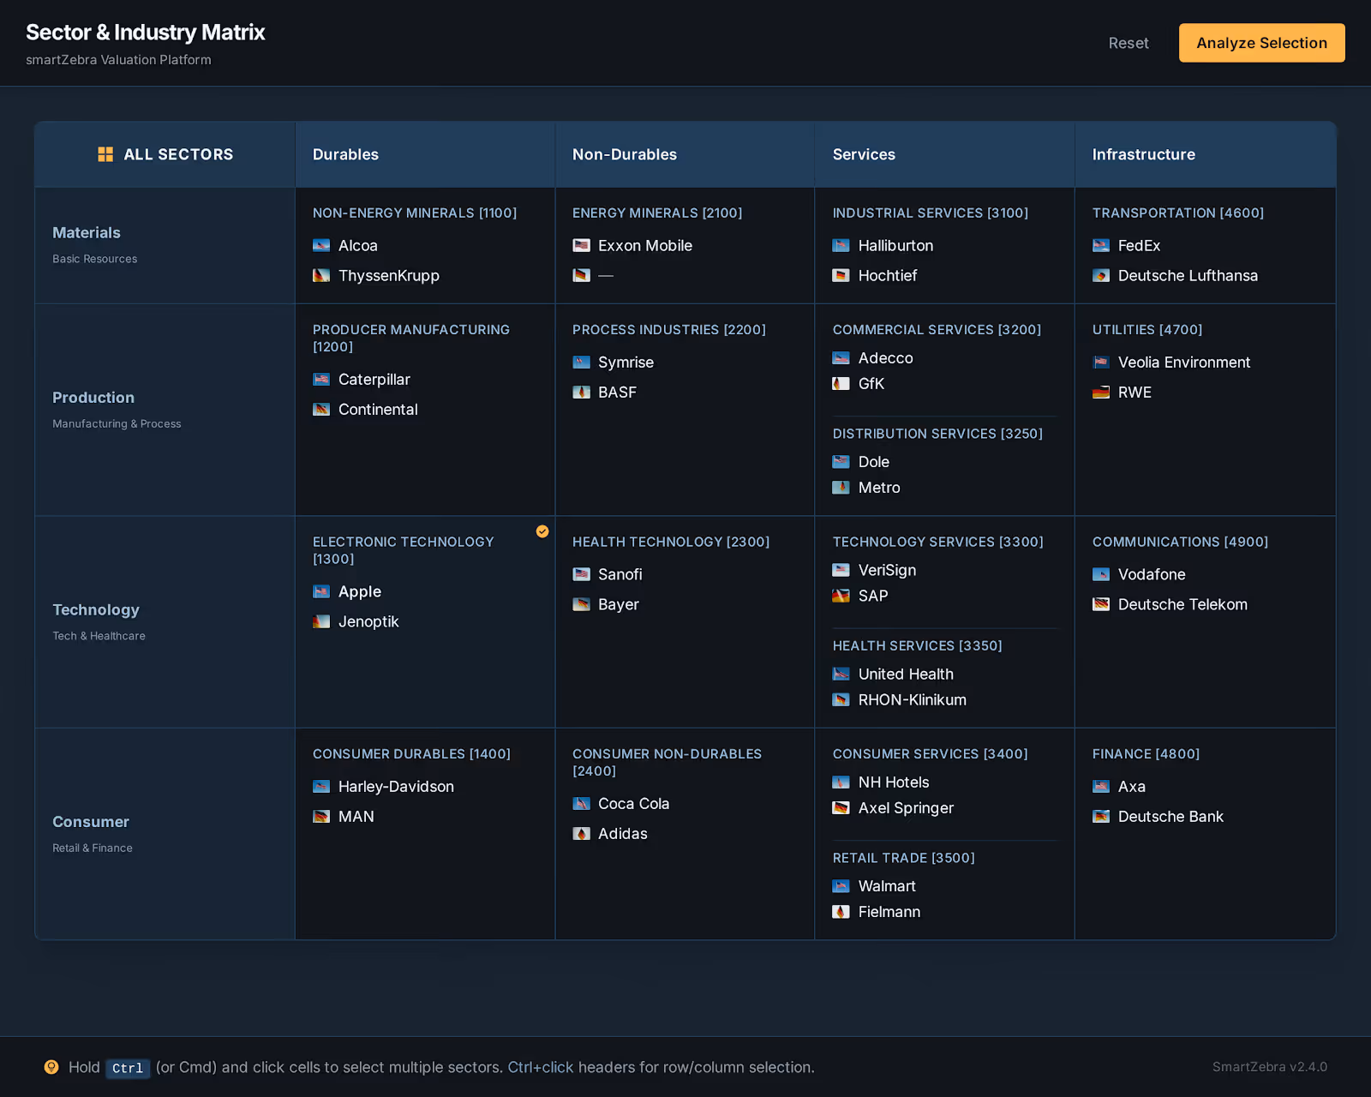Select Health Services [3350] sector
Viewport: 1371px width, 1097px height.
click(944, 673)
